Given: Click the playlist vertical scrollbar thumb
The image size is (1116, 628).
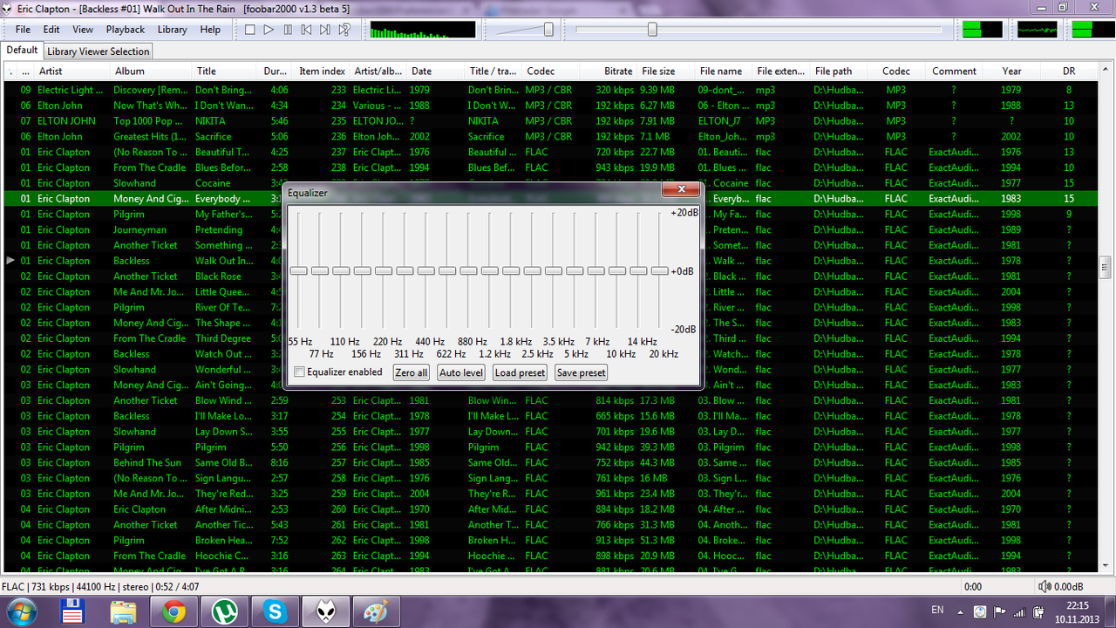Looking at the screenshot, I should pyautogui.click(x=1106, y=267).
